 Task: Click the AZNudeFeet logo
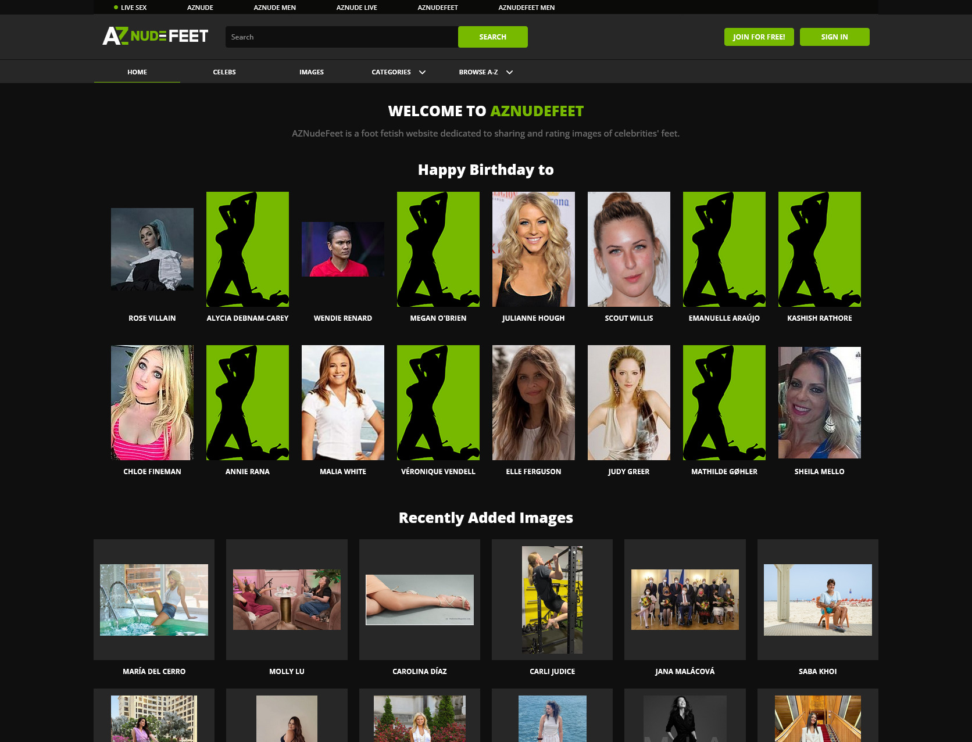[155, 36]
